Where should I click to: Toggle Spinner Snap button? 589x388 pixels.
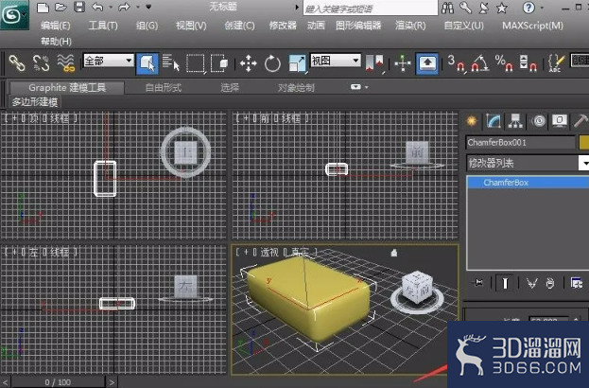pos(528,63)
